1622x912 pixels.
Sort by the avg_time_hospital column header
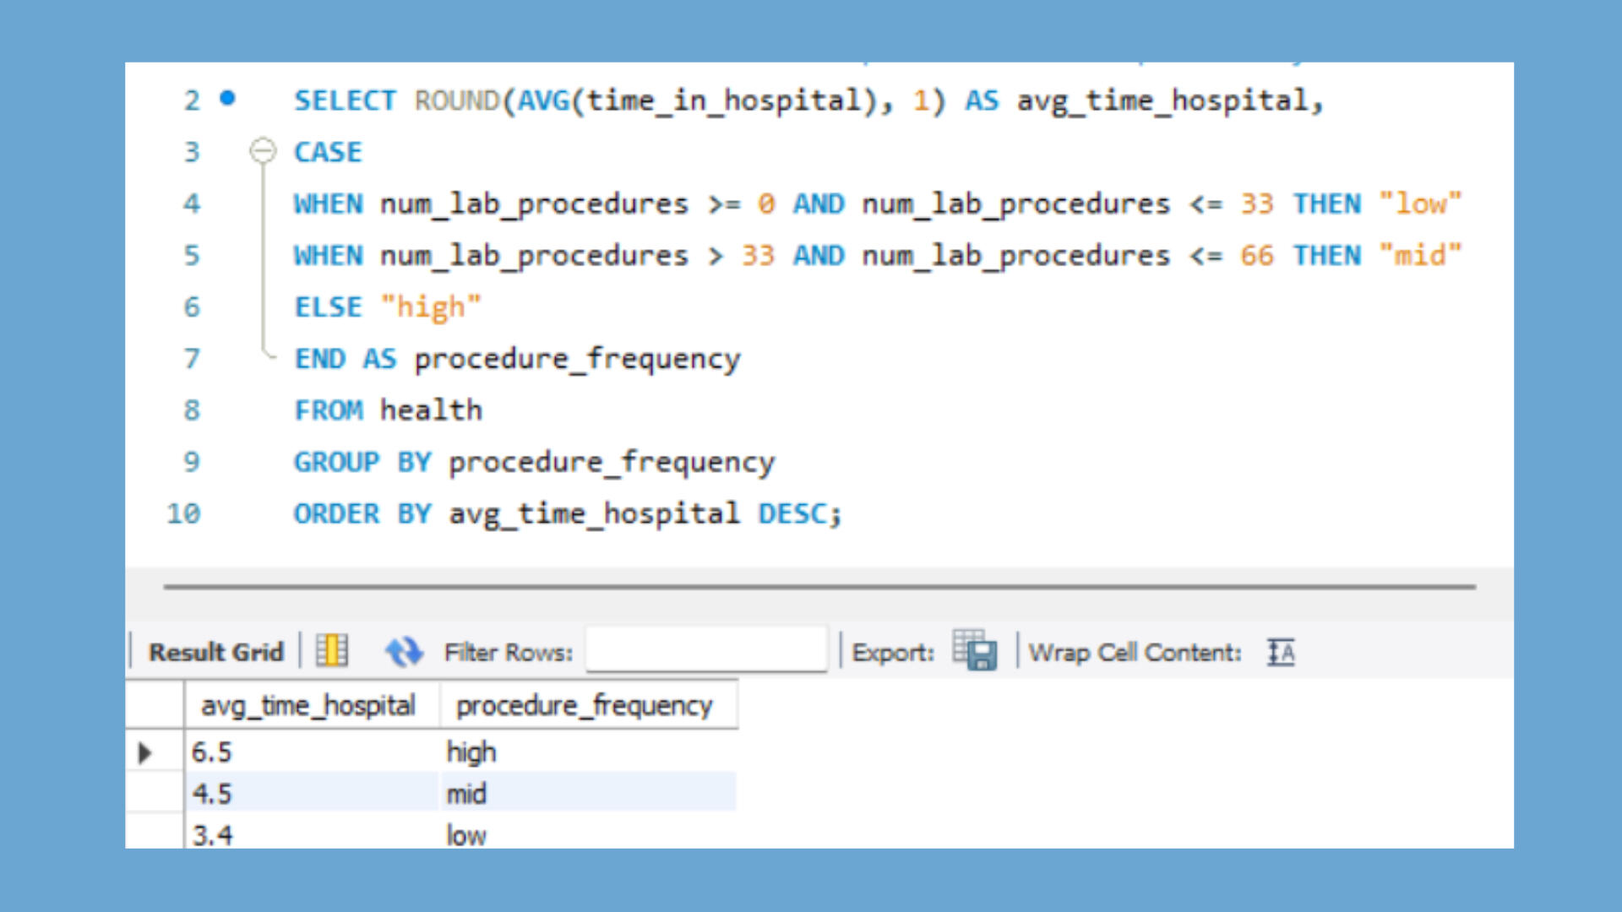(x=308, y=705)
